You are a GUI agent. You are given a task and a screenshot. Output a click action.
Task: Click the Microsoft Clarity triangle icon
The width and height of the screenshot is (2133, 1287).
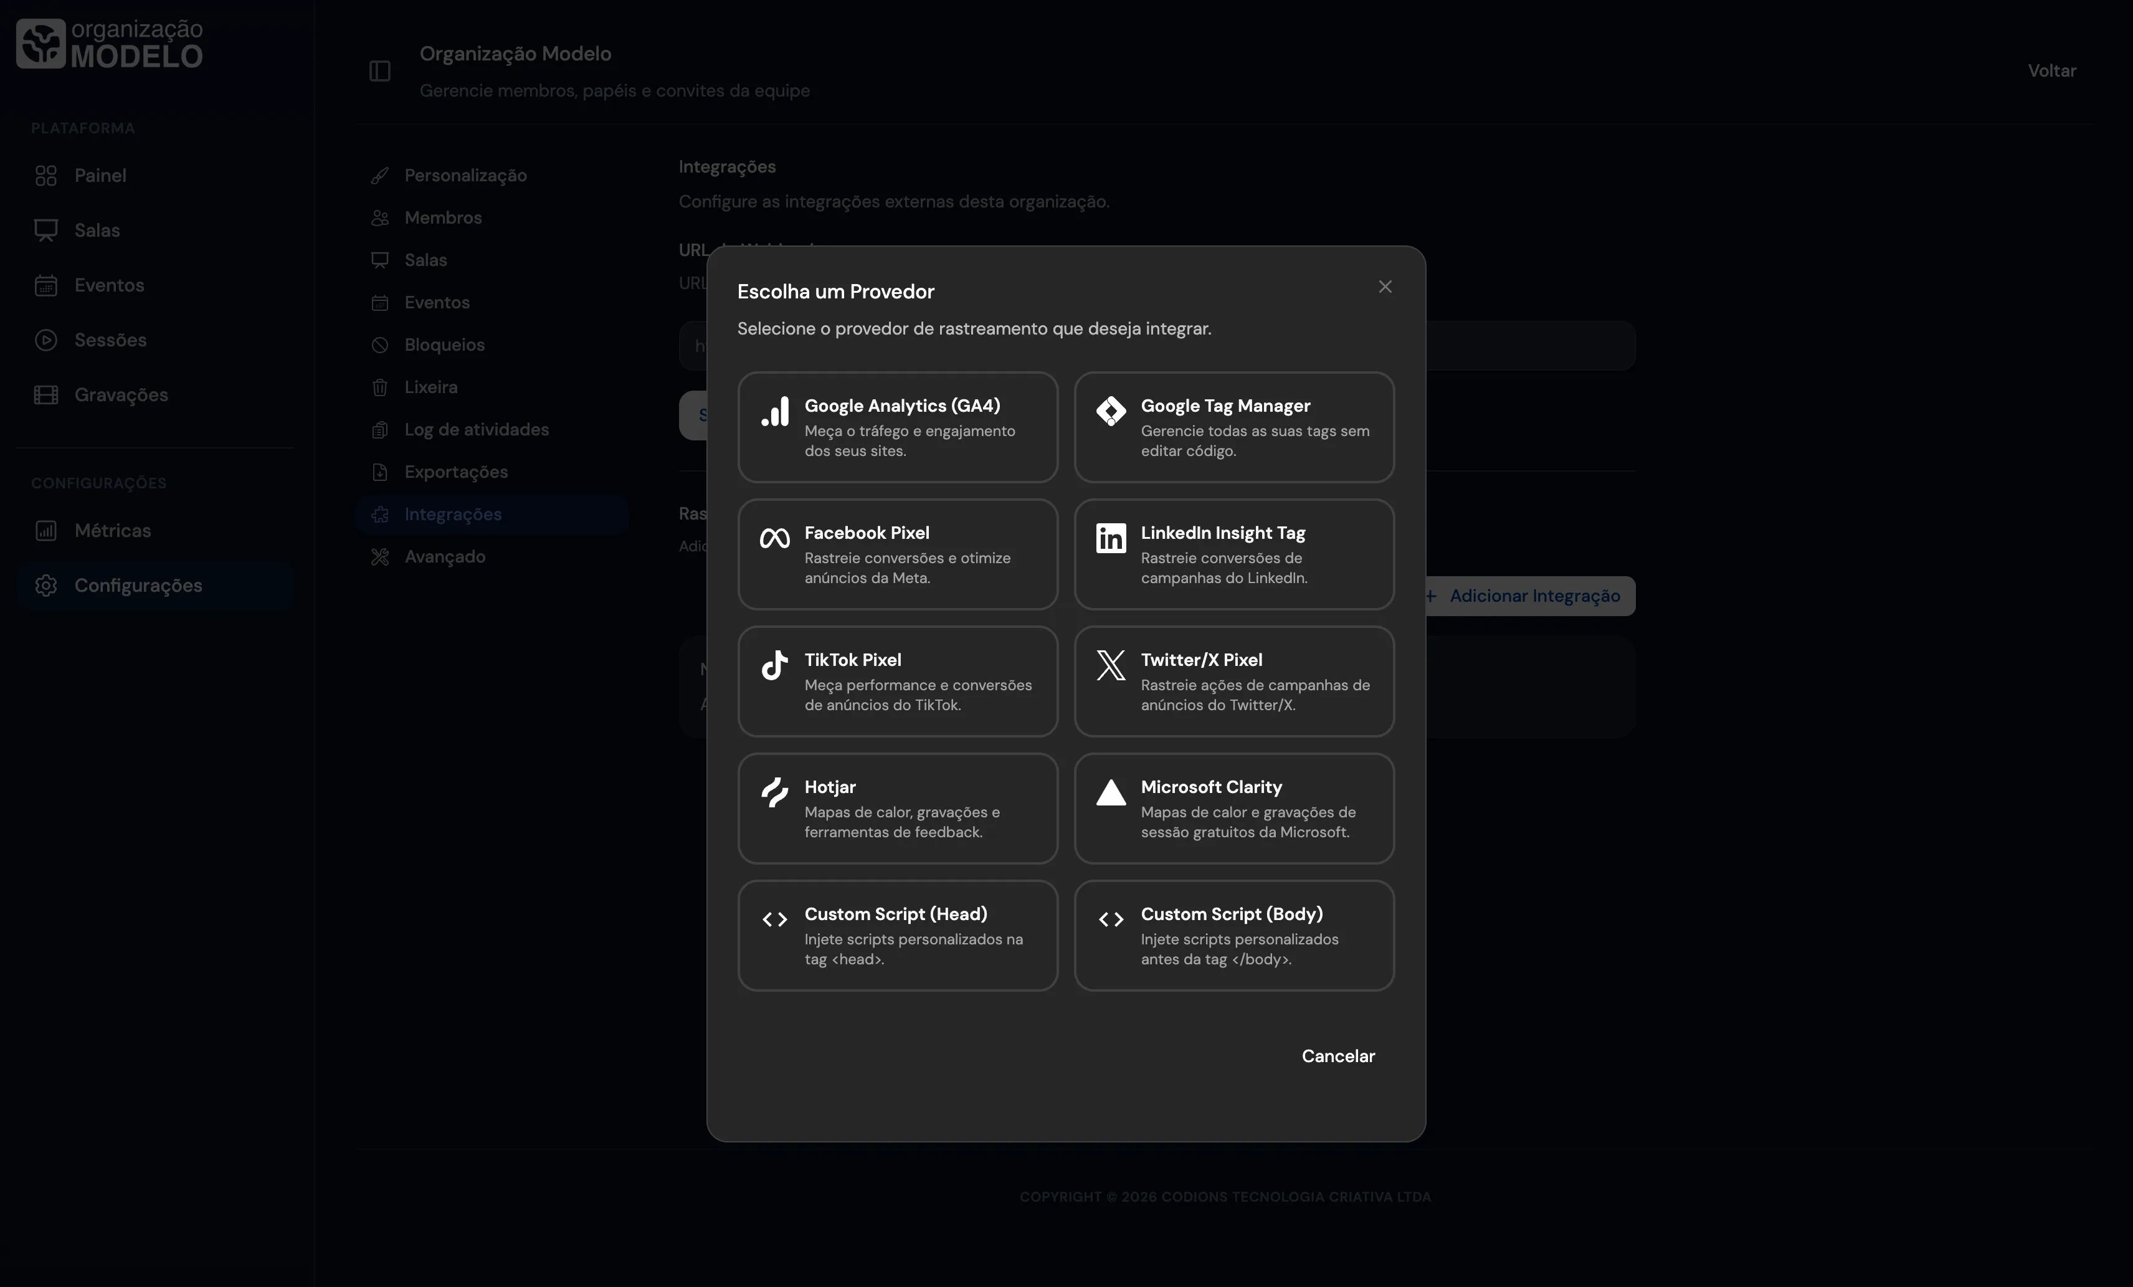tap(1111, 792)
